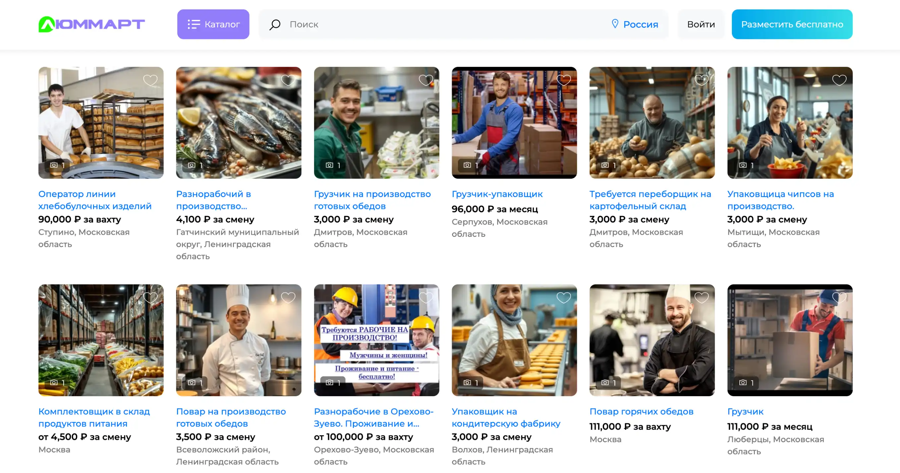Open the Грузчик listing in Люберцы
Viewport: 900px width, 473px height.
[x=745, y=411]
